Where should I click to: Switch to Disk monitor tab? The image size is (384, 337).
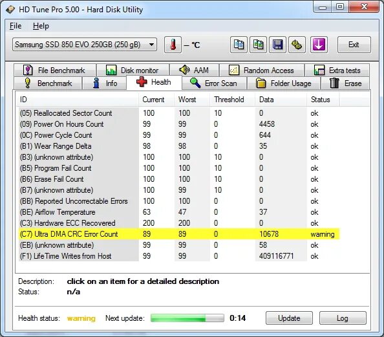133,70
